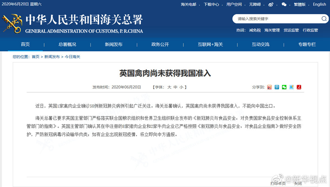This screenshot has height=187, width=330.
Task: Open the 总署概况 navigation menu
Action: [67, 45]
